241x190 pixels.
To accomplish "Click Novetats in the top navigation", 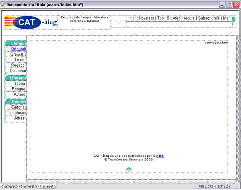I will coord(146,18).
